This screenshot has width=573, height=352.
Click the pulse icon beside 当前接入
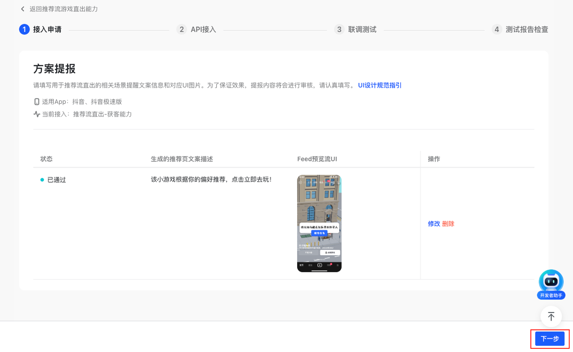tap(37, 114)
